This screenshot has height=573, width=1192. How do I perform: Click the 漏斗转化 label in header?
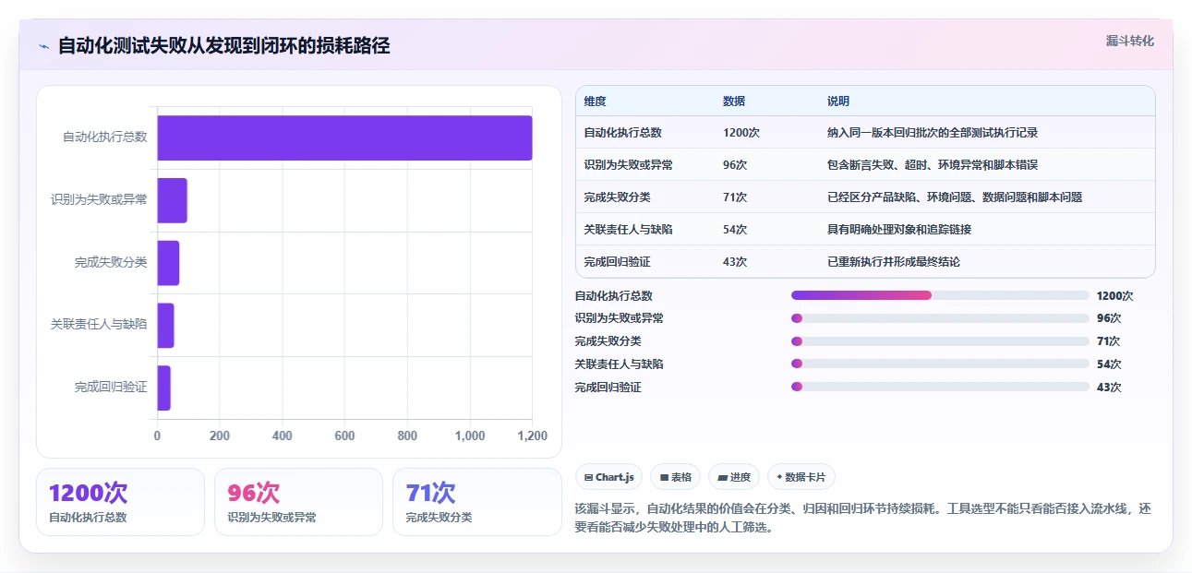point(1130,41)
